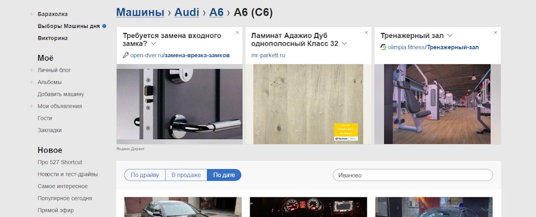Open Самое интересное link
This screenshot has height=217, width=536.
pyautogui.click(x=63, y=186)
